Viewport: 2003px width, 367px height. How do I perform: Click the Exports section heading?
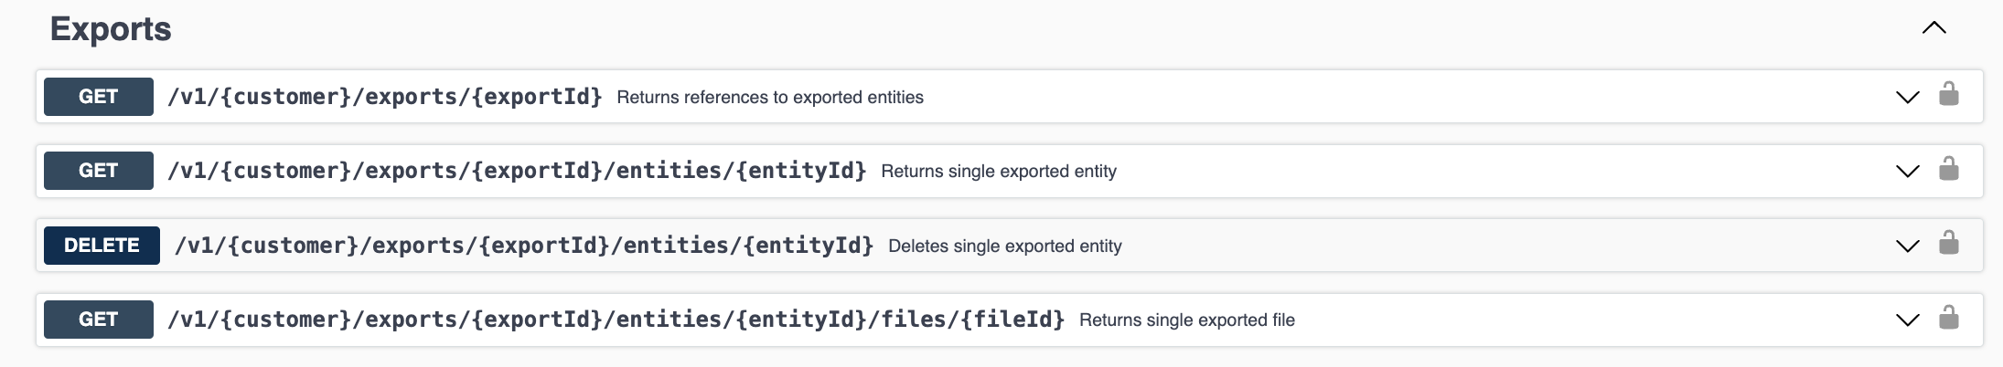[x=111, y=29]
